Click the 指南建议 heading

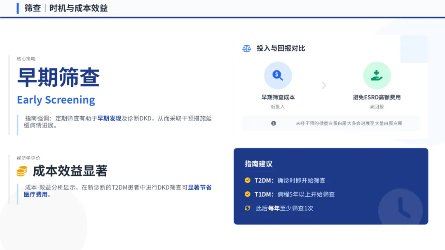click(x=258, y=164)
